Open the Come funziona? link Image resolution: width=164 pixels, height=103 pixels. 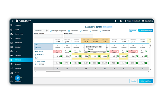click(x=108, y=27)
